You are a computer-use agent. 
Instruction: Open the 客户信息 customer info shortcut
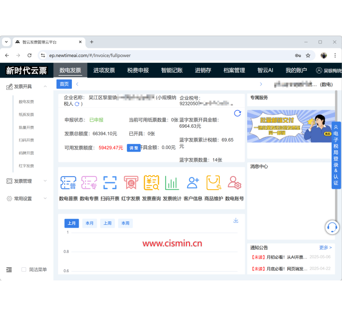pos(193,188)
